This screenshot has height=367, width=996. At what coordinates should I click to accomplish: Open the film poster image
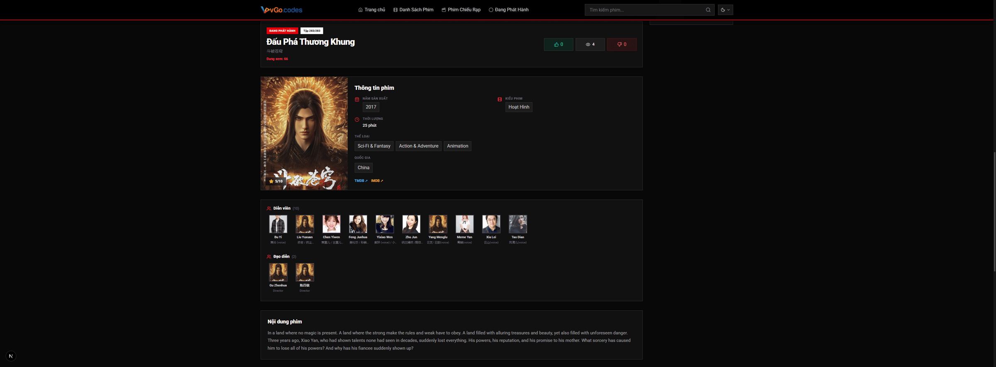coord(304,133)
